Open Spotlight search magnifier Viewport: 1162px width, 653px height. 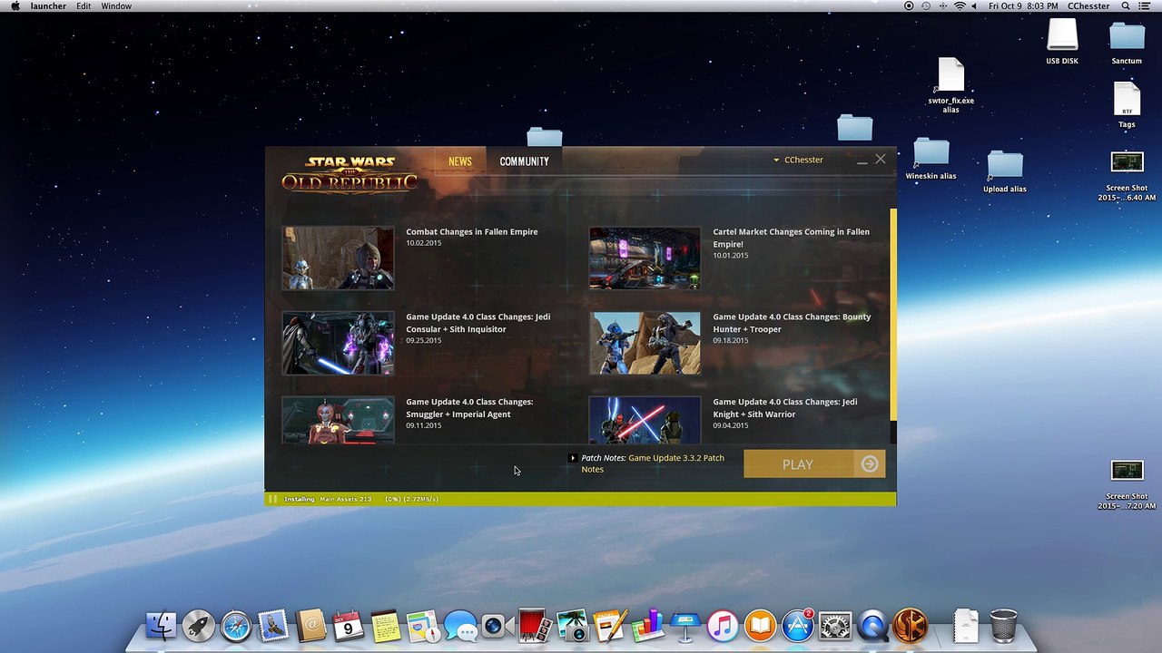pyautogui.click(x=1126, y=6)
